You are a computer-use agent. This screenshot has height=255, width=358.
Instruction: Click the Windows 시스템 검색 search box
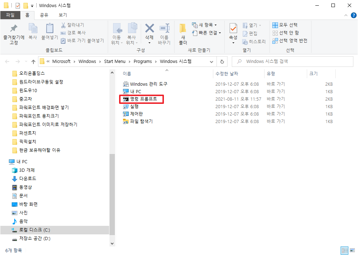pos(293,62)
